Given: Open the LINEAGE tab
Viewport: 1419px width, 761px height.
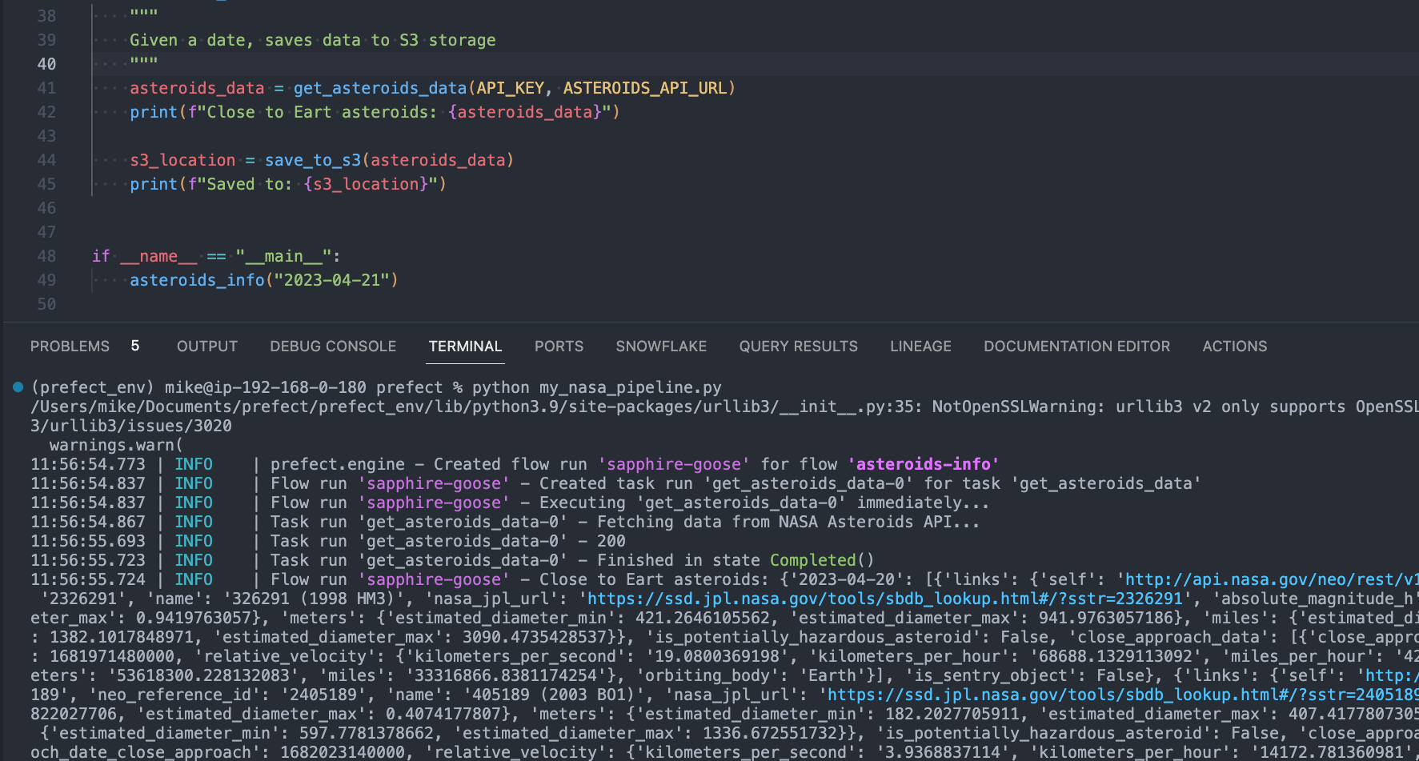Looking at the screenshot, I should click(x=920, y=346).
